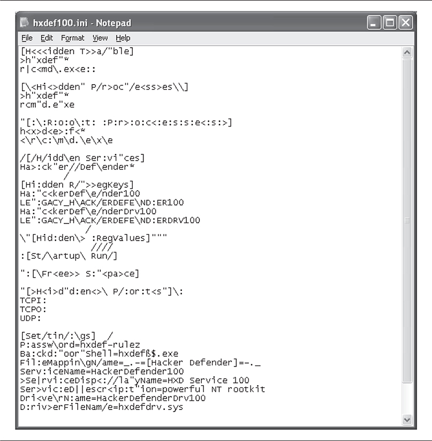Image resolution: width=432 pixels, height=441 pixels.
Task: Click the TCPI: line in text
Action: click(x=33, y=301)
